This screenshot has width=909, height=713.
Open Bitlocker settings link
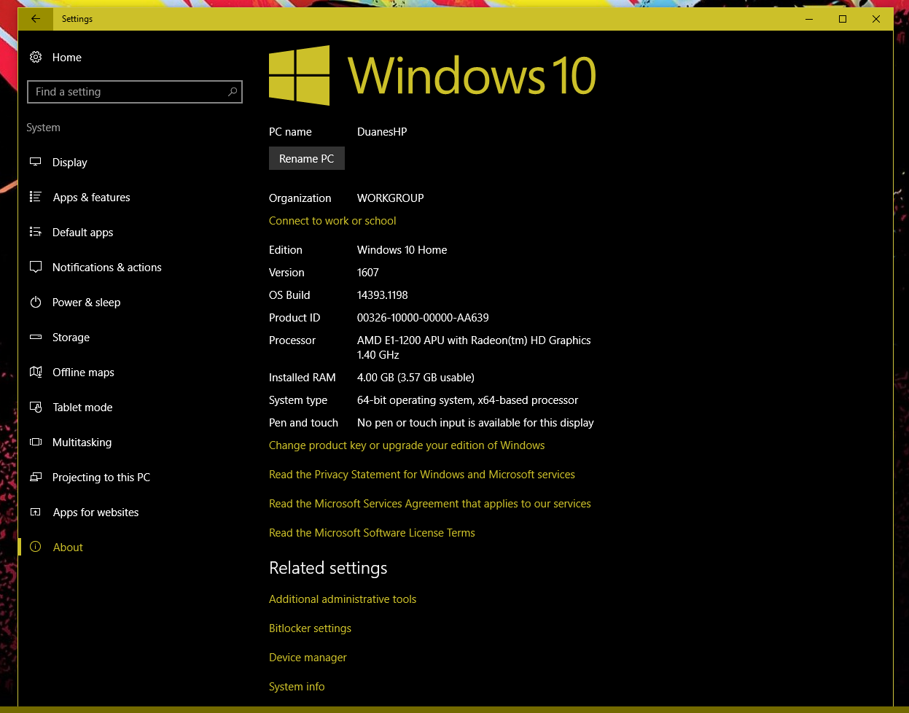pos(310,628)
